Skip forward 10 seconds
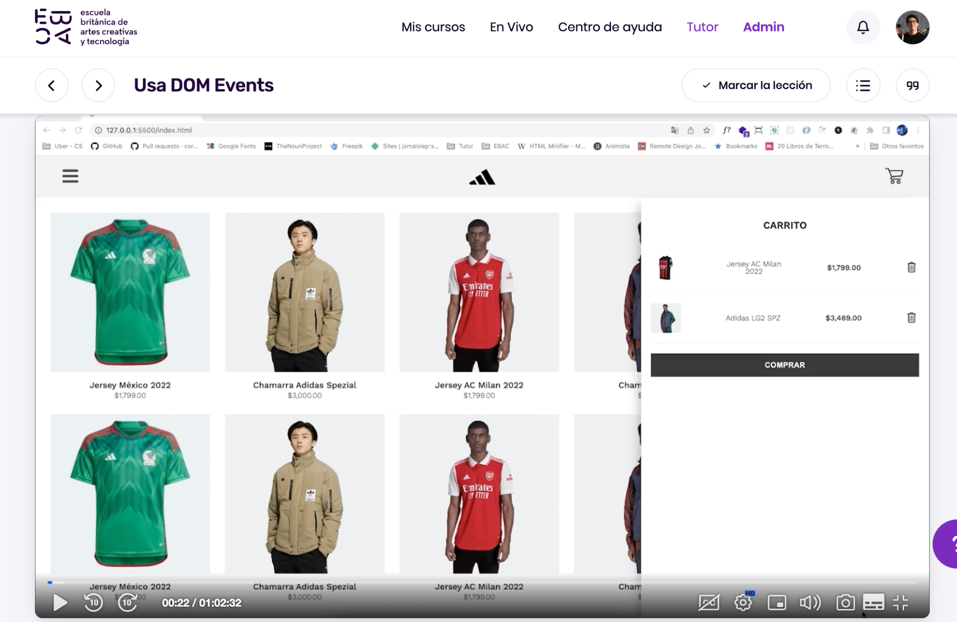This screenshot has height=622, width=957. tap(128, 603)
